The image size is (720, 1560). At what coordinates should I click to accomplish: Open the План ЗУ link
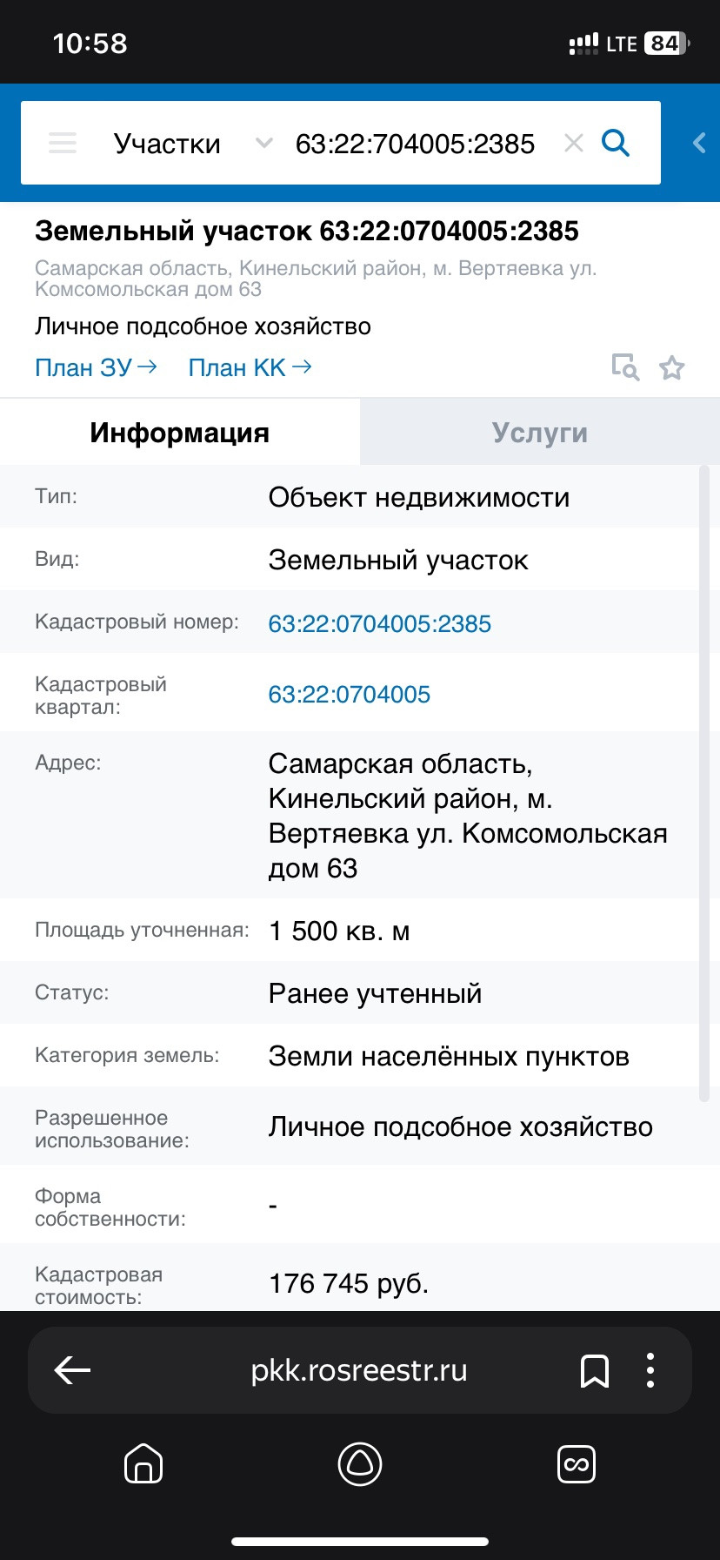(96, 368)
